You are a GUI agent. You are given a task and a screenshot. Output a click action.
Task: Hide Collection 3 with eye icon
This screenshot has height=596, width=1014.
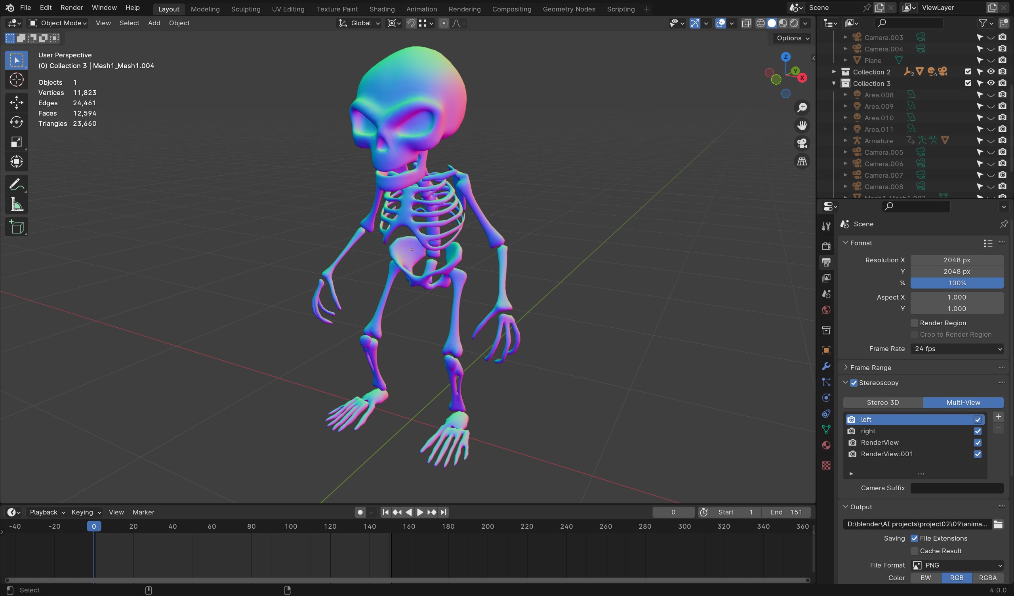click(991, 83)
